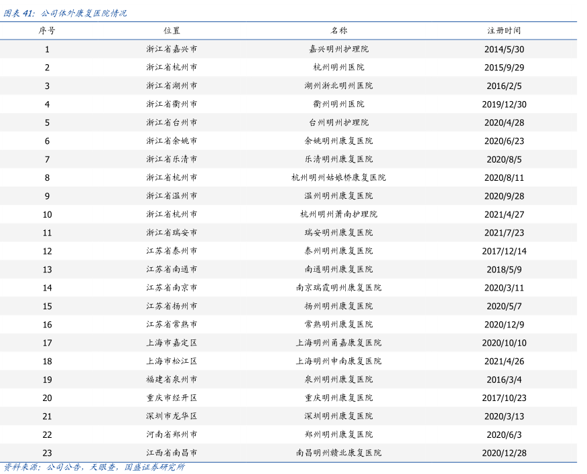Click the hospital name 泉州明州康复医院
587x474 pixels.
coord(339,379)
